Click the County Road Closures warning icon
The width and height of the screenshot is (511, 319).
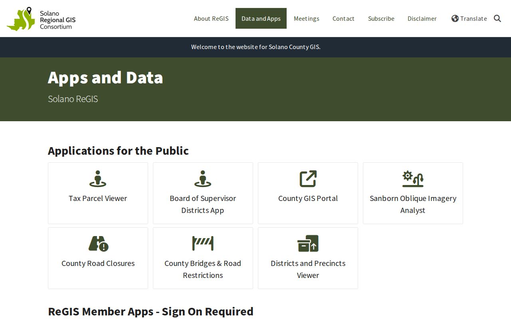pos(98,244)
